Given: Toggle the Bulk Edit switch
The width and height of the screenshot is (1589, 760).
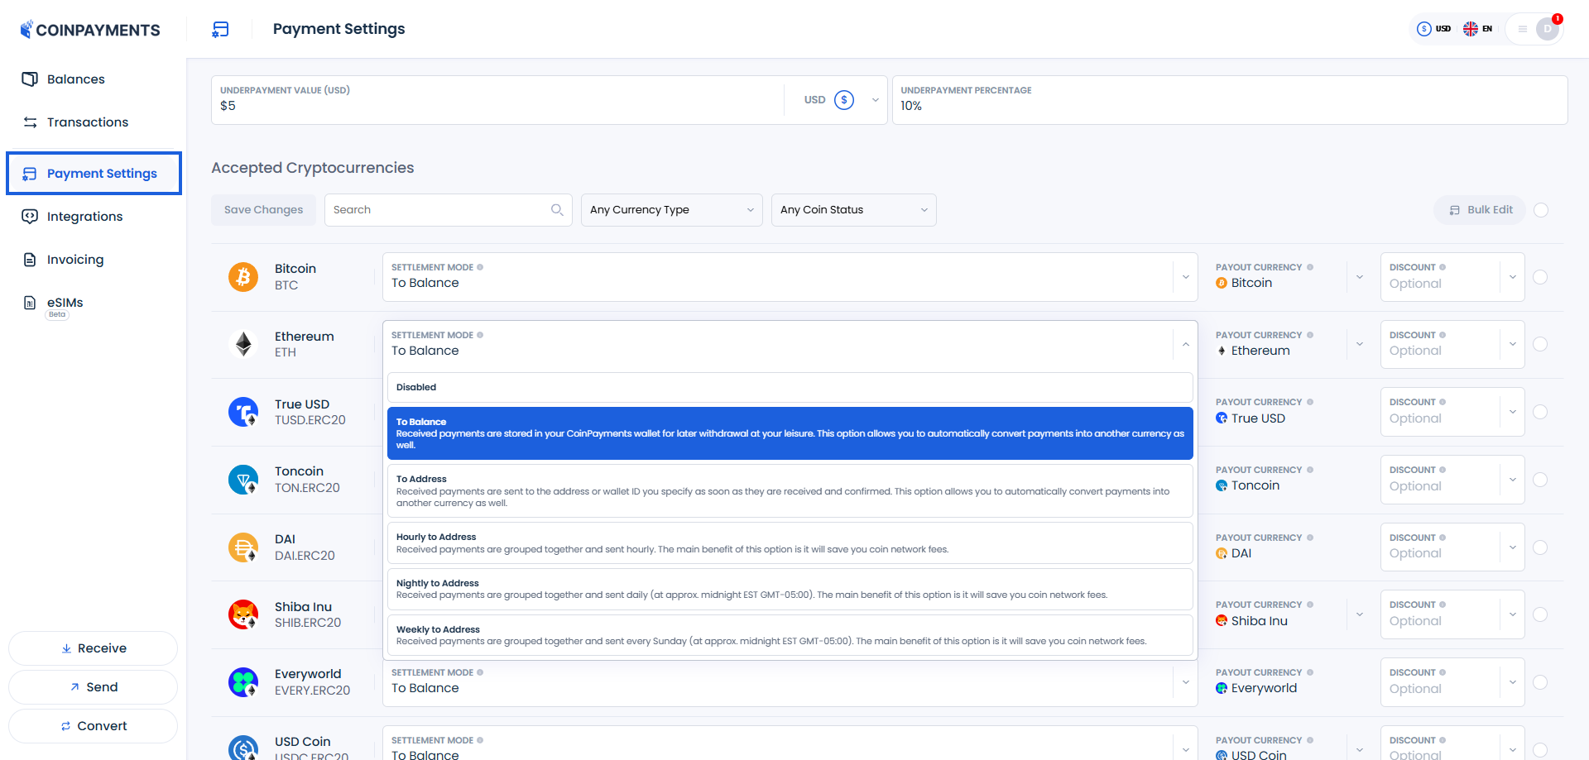Looking at the screenshot, I should point(1542,210).
